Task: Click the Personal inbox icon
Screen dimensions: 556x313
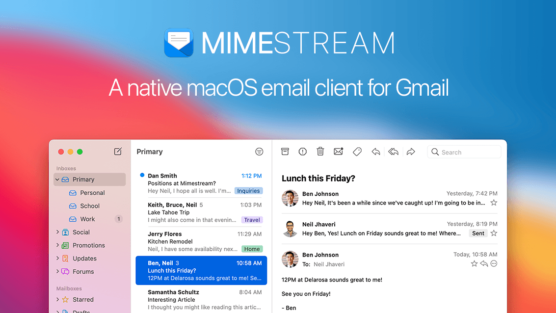Action: (x=73, y=193)
